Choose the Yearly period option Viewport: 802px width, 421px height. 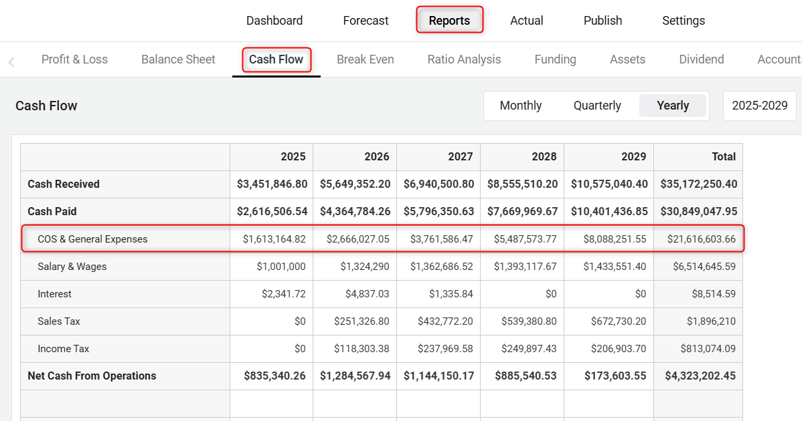tap(673, 106)
